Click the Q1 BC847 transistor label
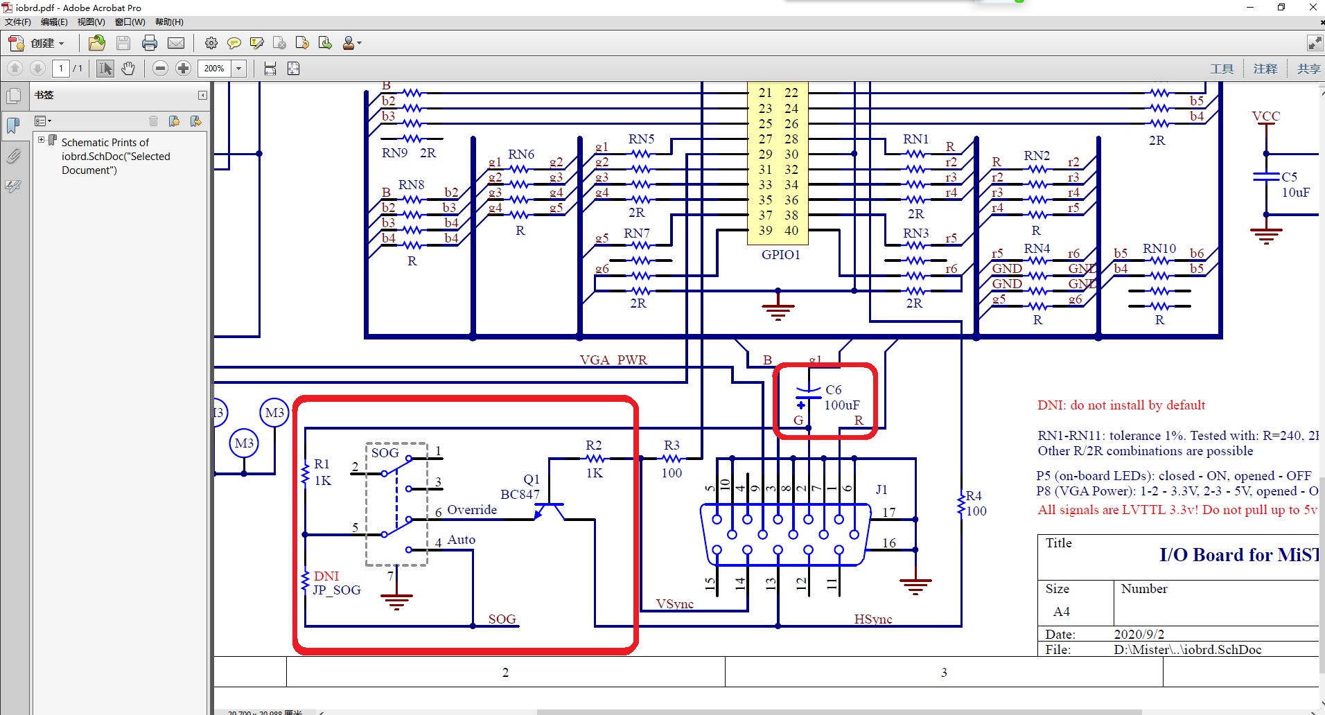 pos(520,486)
